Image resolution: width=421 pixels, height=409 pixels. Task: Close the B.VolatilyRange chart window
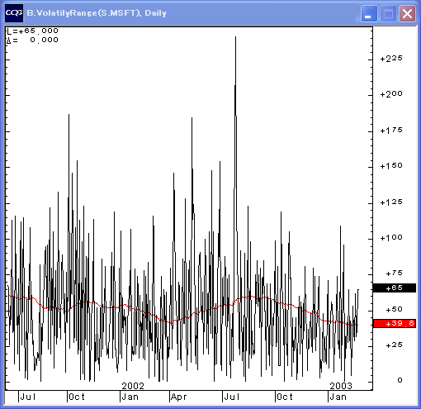(407, 13)
